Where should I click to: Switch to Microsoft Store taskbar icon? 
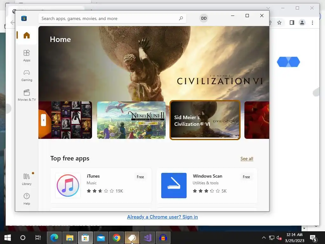[85, 238]
